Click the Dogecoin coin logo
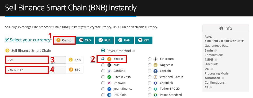 coord(155,65)
